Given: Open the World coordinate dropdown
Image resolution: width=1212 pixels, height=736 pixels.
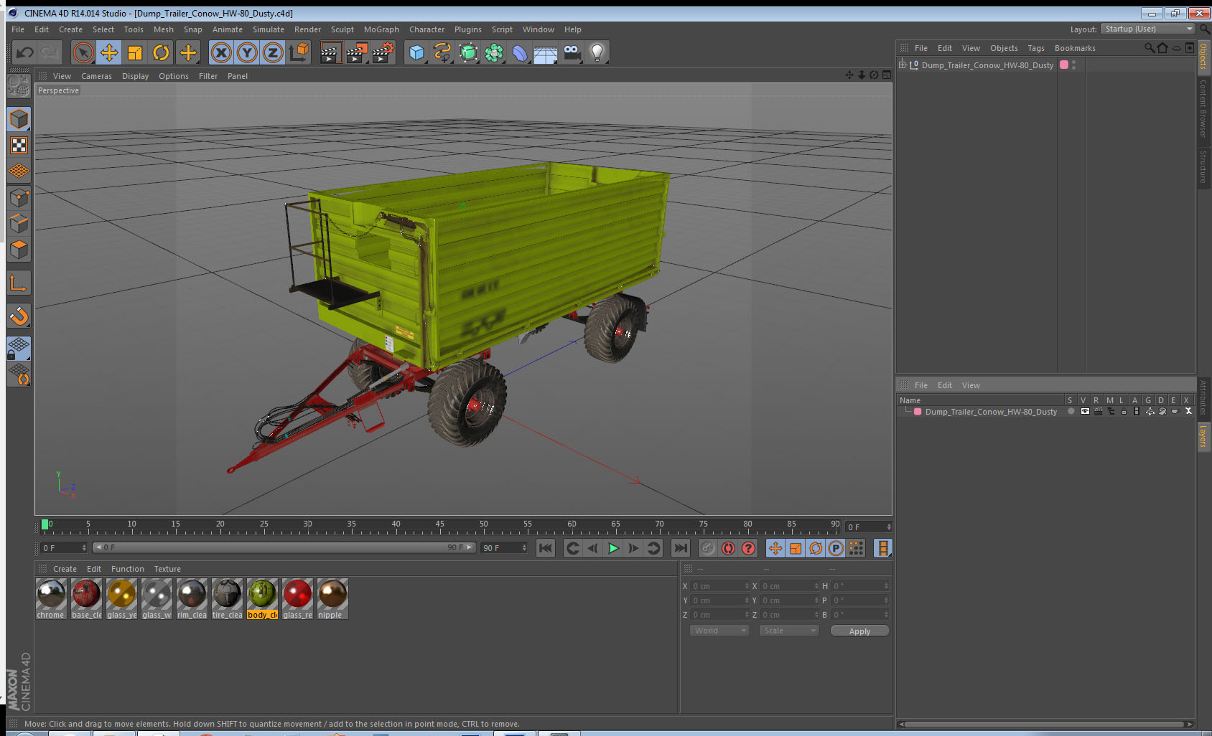Looking at the screenshot, I should coord(719,631).
